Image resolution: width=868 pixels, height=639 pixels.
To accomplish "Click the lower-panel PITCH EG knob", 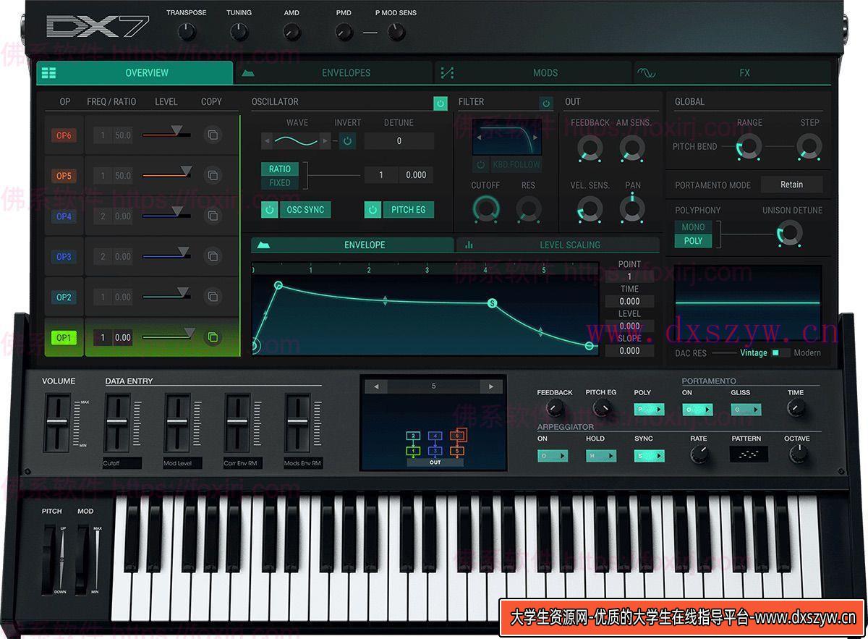I will (x=601, y=409).
